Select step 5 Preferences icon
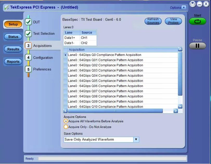This screenshot has width=211, height=164. point(28,69)
